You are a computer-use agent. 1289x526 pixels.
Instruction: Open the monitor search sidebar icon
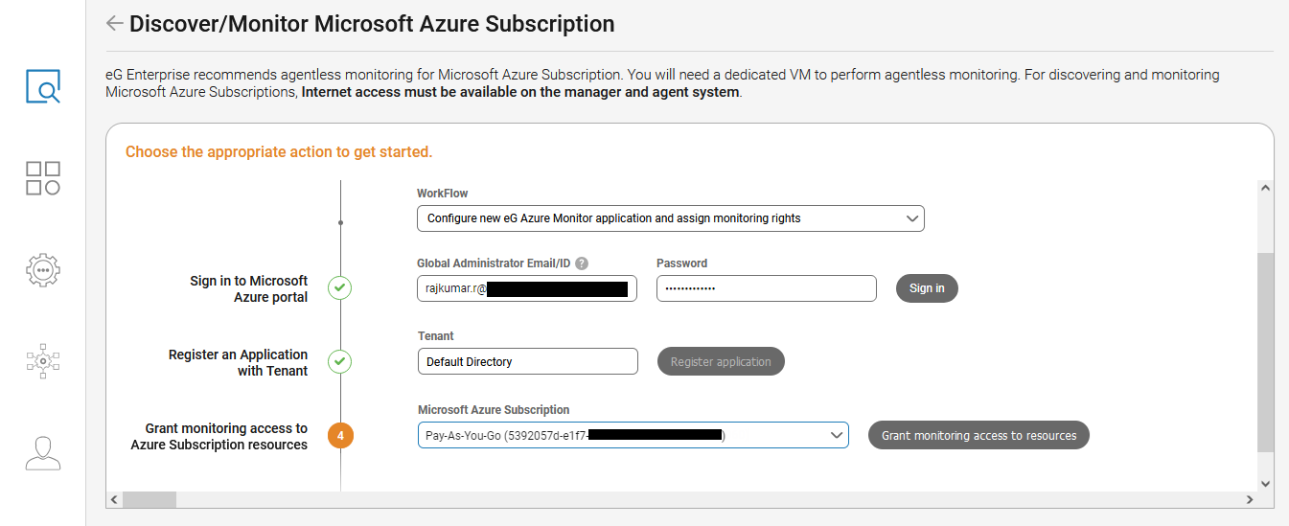(x=43, y=87)
